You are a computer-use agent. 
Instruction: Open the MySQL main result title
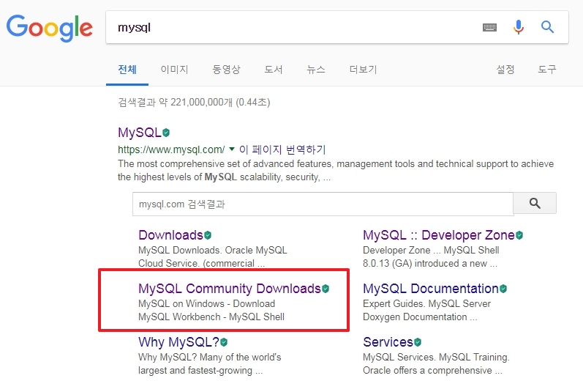(140, 133)
